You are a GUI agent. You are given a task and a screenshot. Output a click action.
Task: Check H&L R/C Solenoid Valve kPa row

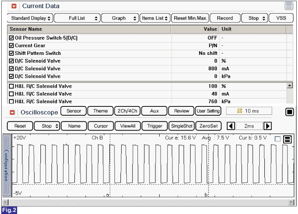(11, 101)
